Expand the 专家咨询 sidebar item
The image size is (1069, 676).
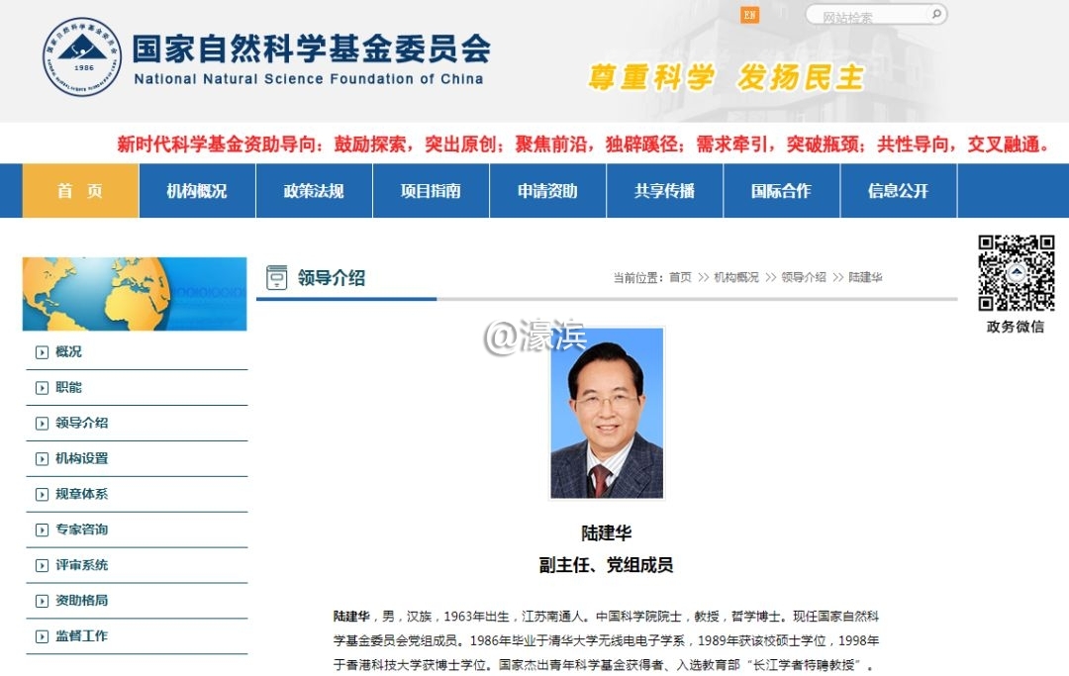(x=81, y=530)
